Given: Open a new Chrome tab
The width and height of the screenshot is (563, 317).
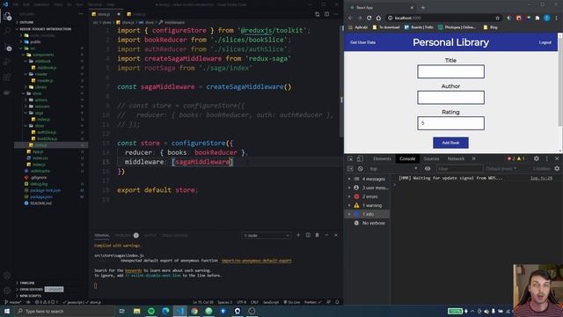Looking at the screenshot, I should coord(423,8).
